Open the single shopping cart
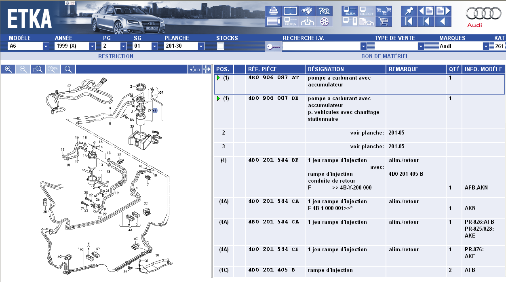This screenshot has width=506, height=282. point(384,21)
